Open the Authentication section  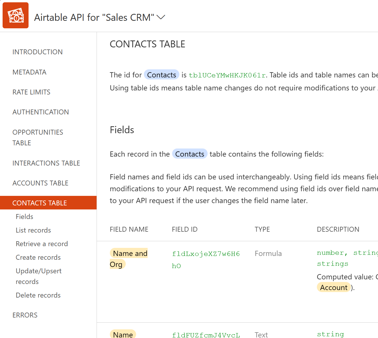click(41, 112)
